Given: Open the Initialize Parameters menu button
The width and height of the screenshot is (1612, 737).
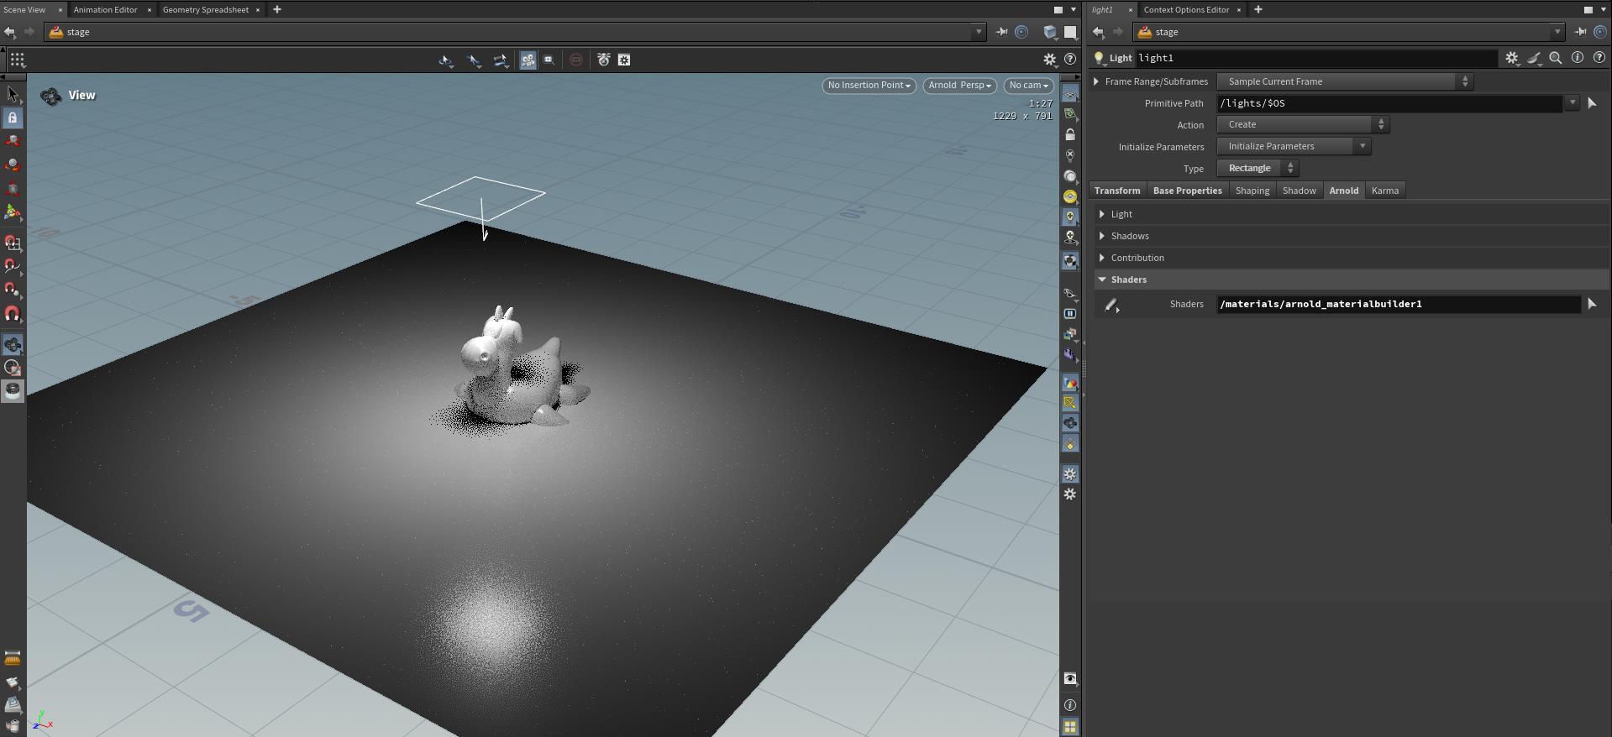Looking at the screenshot, I should (x=1293, y=146).
